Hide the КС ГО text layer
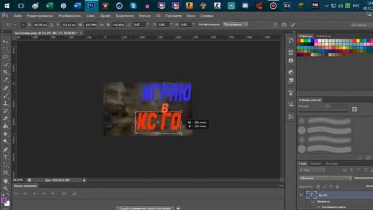This screenshot has width=373, height=210. (x=301, y=195)
